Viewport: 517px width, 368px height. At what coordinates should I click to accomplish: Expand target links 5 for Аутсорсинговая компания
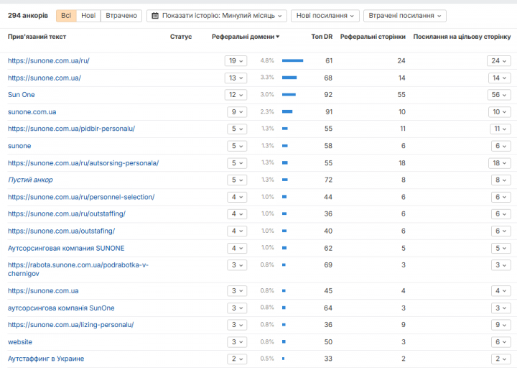tap(501, 248)
